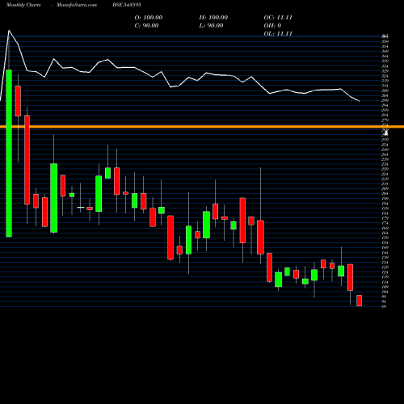Viewport: 404px width, 404px height.
Task: Click the "319" price axis label
Action: 385,81
